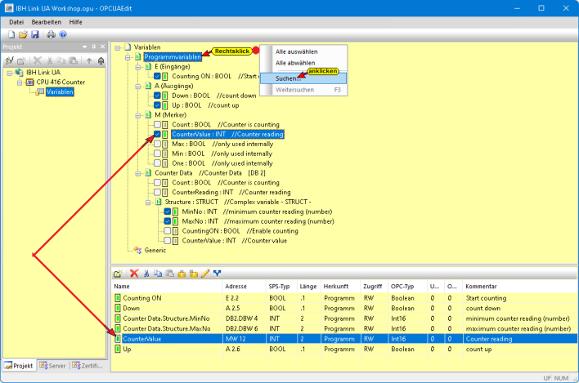Uncheck the MaxNo : INT checkbox
The width and height of the screenshot is (579, 383).
click(x=168, y=221)
